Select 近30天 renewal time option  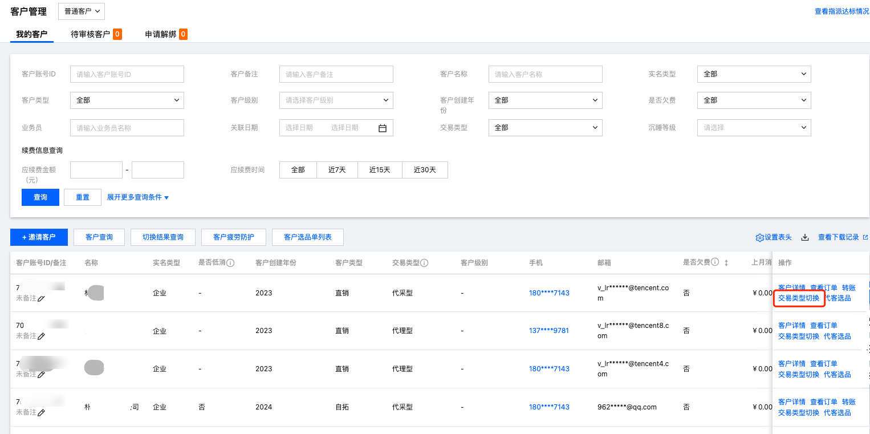(425, 170)
